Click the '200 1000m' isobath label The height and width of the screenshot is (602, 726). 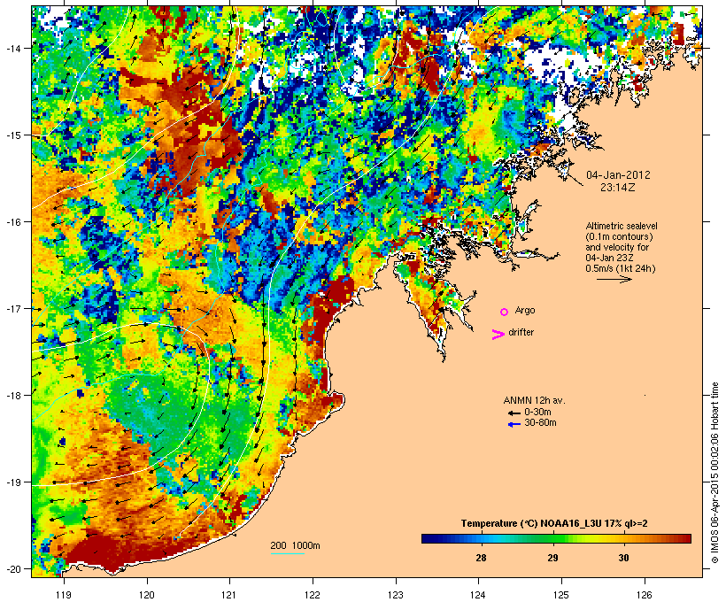[295, 545]
